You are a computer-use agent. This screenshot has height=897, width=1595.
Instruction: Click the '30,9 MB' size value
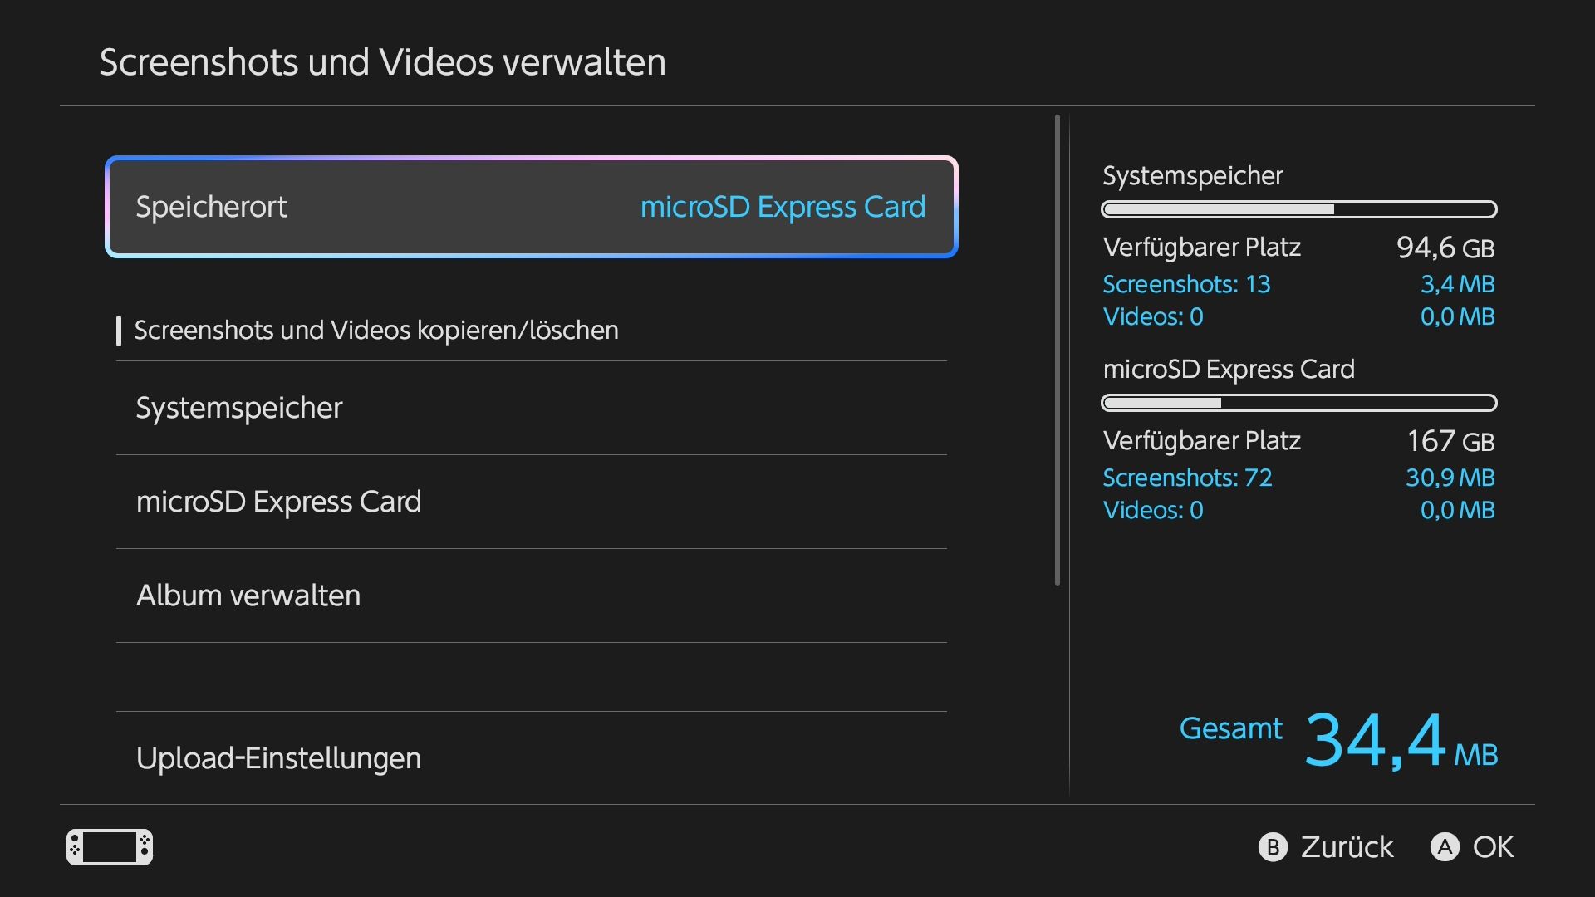coord(1450,478)
